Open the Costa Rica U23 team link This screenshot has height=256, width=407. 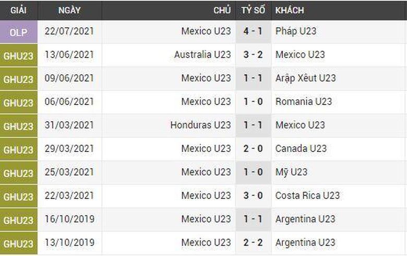[x=307, y=196]
